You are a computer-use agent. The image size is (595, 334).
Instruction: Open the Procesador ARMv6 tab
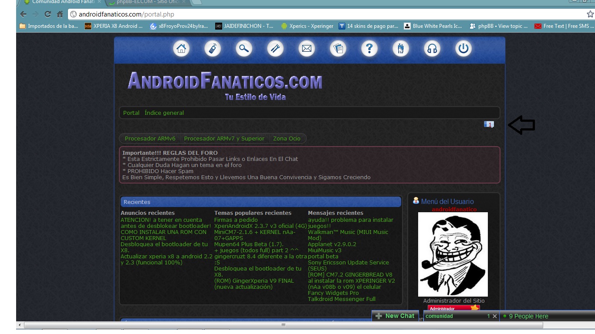coord(150,139)
